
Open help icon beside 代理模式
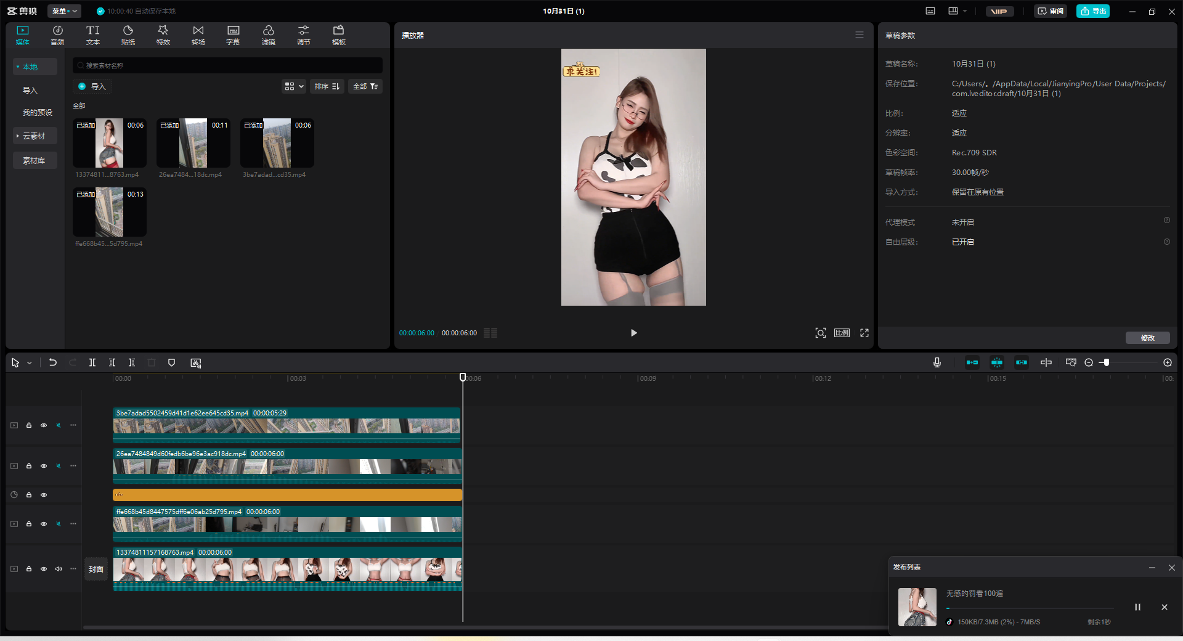point(1167,221)
